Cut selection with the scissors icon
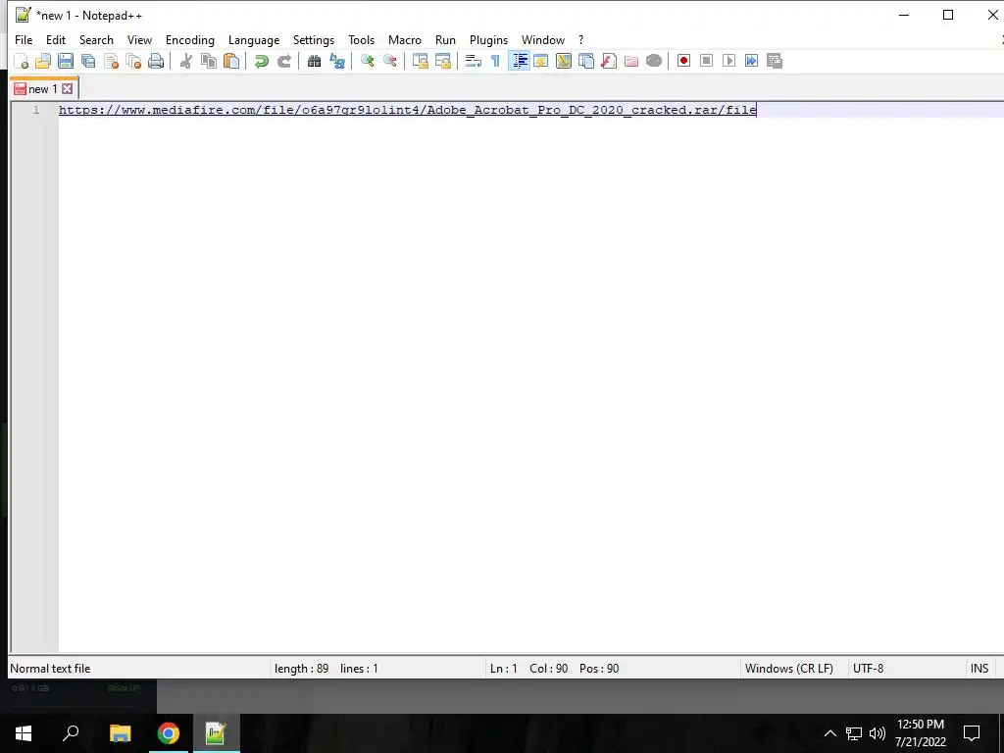The image size is (1004, 753). [x=185, y=61]
